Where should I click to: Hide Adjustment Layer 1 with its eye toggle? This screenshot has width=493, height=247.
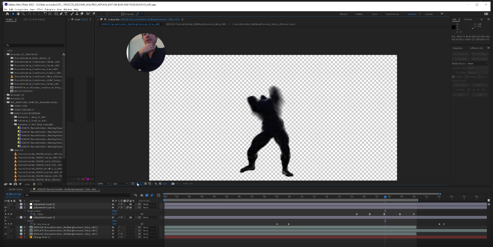pos(5,217)
